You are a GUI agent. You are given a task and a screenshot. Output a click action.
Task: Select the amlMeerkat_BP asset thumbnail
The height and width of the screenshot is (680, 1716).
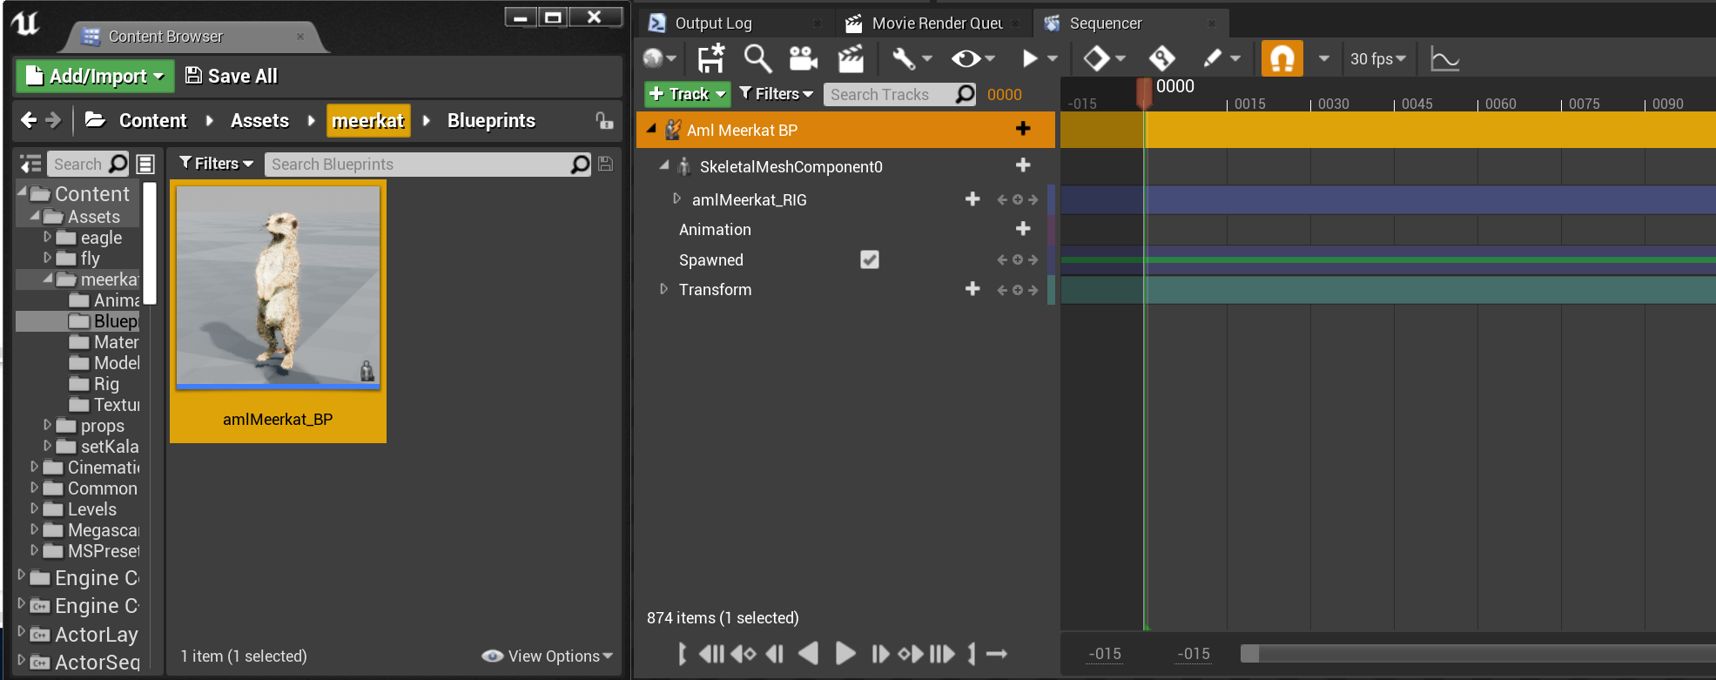click(278, 312)
